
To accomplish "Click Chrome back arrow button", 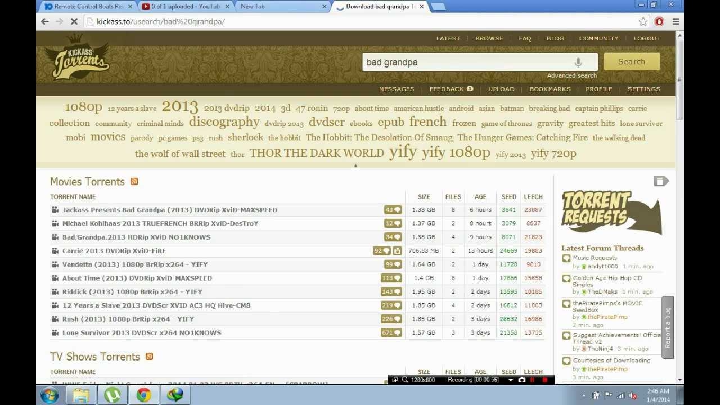I will point(45,21).
